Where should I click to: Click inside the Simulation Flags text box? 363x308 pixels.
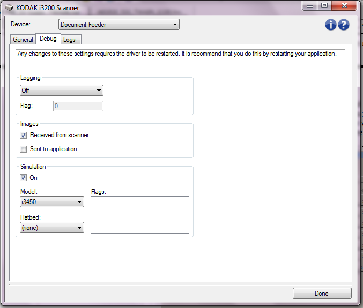140,215
